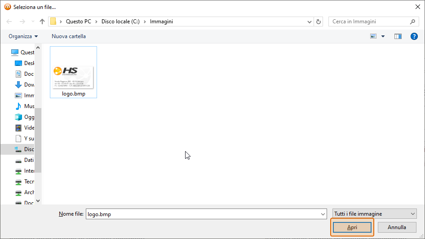The height and width of the screenshot is (239, 425).
Task: Open the Nome file dropdown arrow
Action: click(323, 214)
